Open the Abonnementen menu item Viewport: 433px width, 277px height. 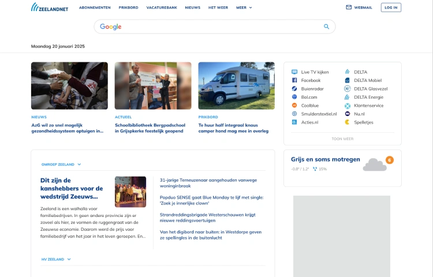pos(95,8)
